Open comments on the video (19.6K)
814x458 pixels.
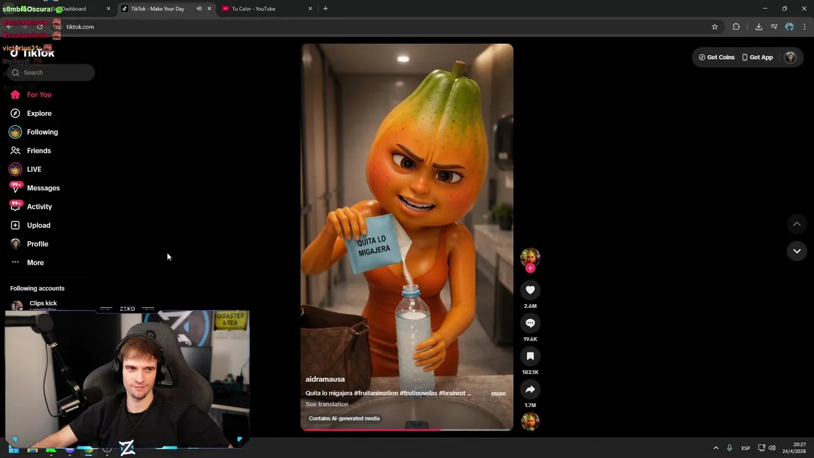coord(530,323)
